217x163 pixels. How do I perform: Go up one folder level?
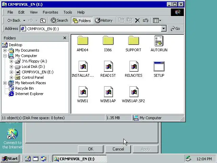[43, 20]
